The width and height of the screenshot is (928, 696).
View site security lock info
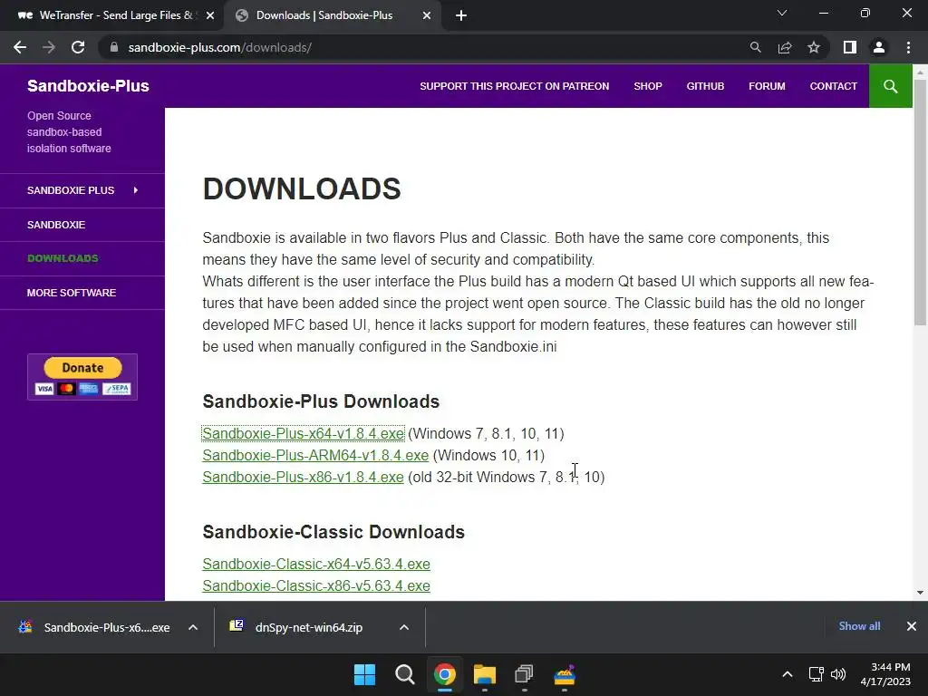(x=114, y=47)
